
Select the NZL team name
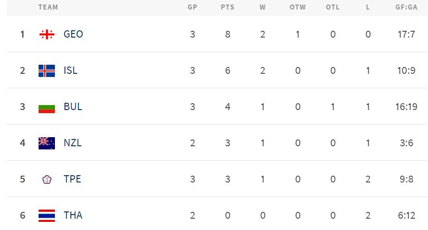[x=73, y=143]
